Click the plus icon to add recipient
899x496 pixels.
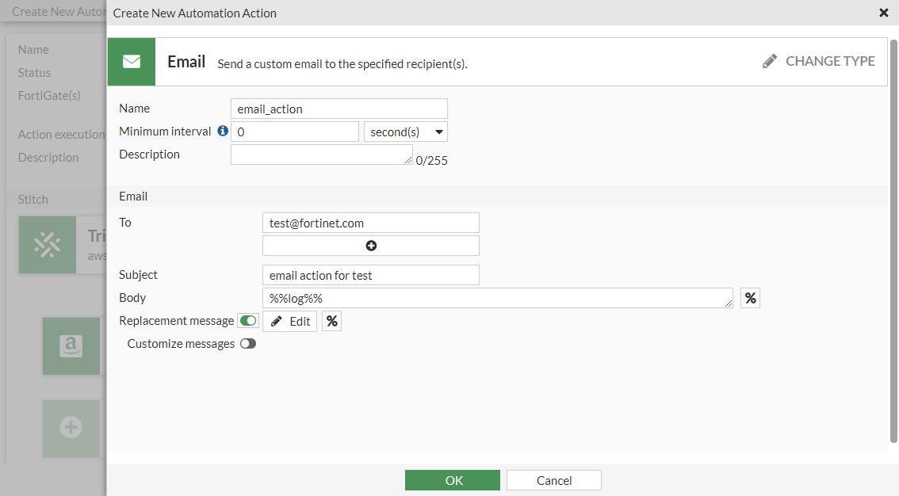[x=371, y=246]
